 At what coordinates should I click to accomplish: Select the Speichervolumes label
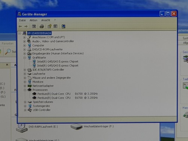pos(43,102)
